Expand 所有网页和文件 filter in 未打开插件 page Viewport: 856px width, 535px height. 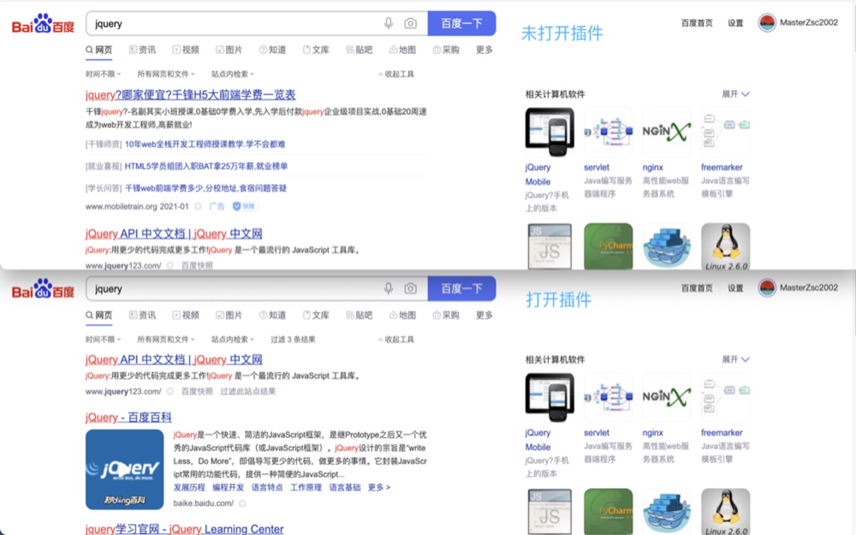tap(166, 74)
